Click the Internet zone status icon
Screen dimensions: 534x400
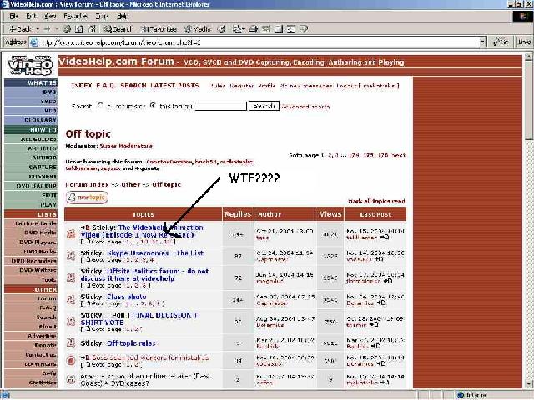click(461, 395)
